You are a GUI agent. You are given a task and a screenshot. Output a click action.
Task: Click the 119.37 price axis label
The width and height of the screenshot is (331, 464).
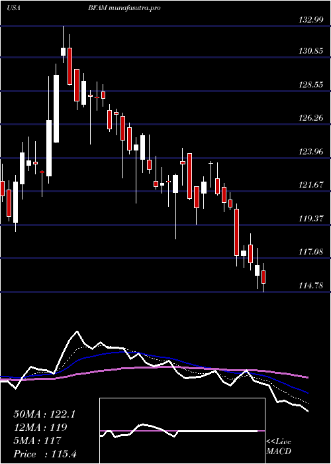coord(311,219)
